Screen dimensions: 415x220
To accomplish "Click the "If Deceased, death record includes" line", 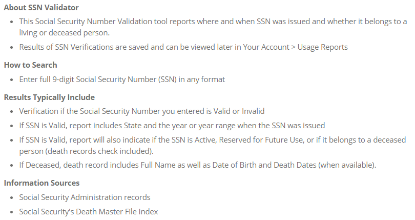I will (197, 165).
